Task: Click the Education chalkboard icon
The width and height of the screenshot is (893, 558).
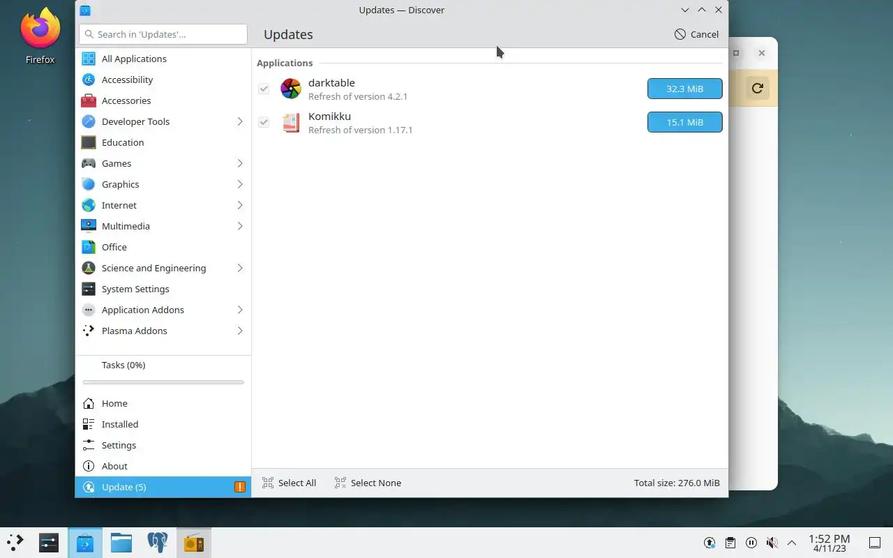Action: tap(89, 142)
